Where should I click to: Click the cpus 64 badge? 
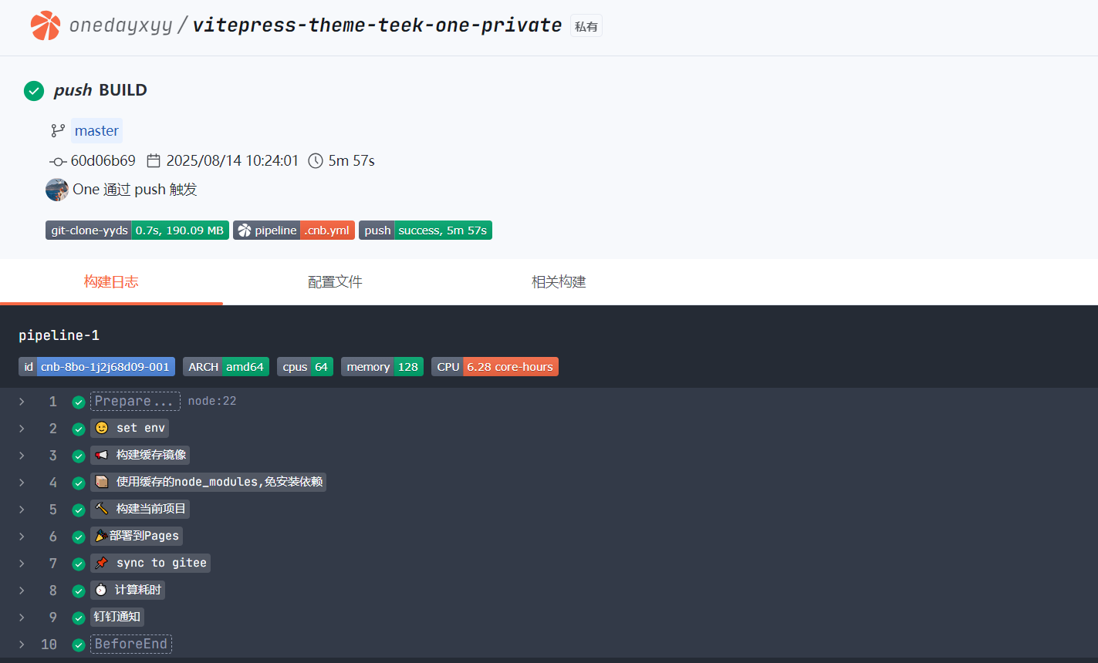tap(305, 367)
